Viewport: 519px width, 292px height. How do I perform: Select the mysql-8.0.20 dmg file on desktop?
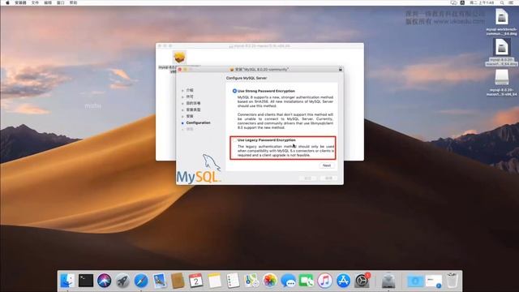coord(501,47)
